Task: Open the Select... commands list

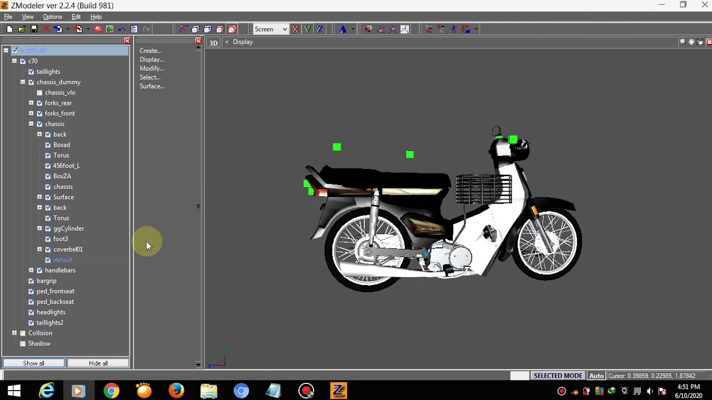Action: coord(150,77)
